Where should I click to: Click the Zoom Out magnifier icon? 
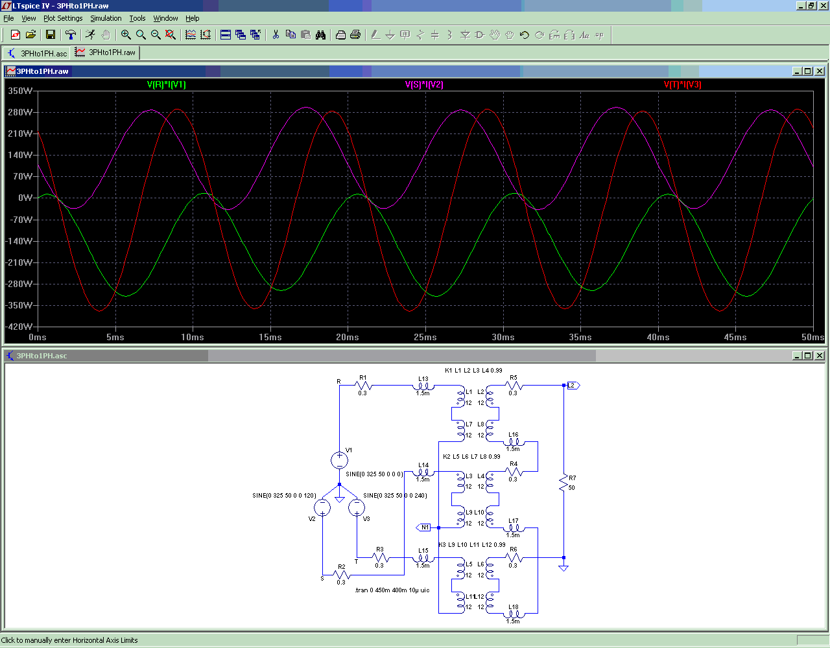(x=156, y=35)
